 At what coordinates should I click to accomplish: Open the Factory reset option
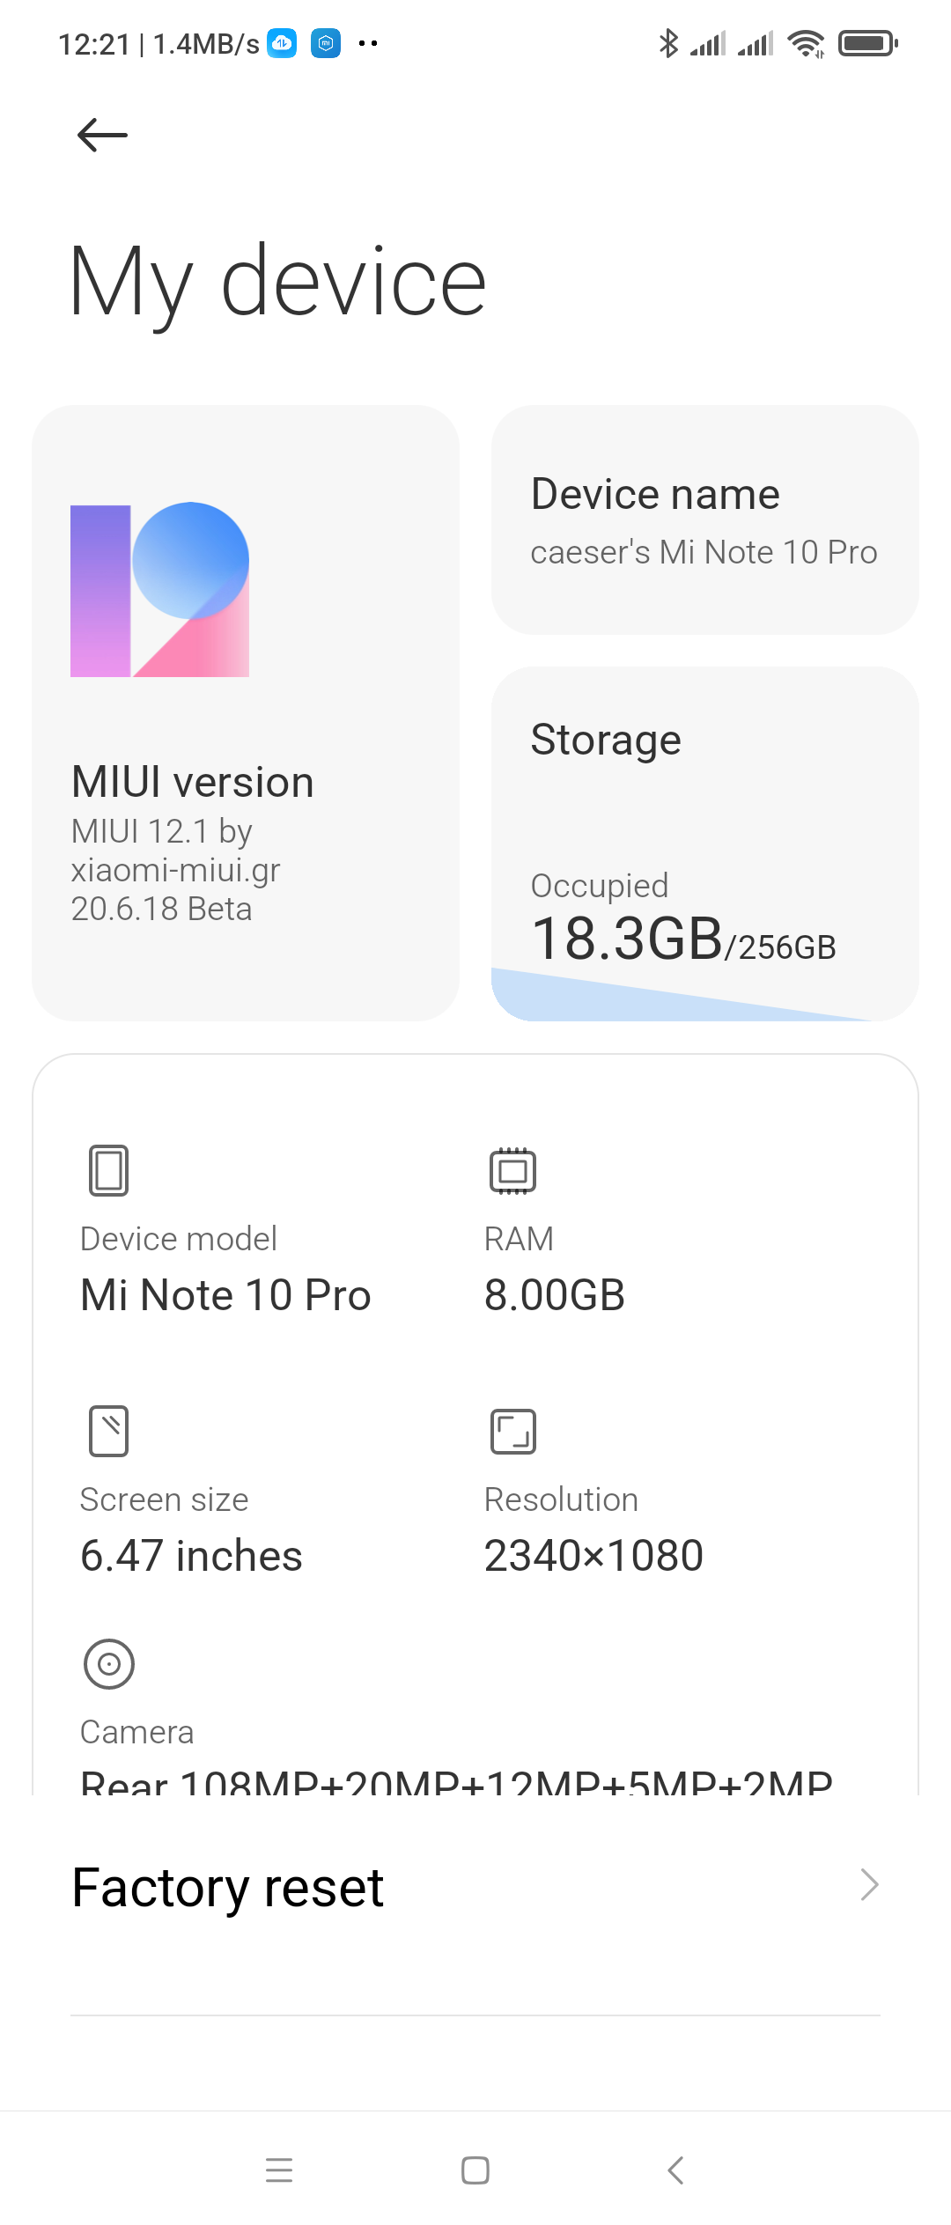[x=229, y=1887]
